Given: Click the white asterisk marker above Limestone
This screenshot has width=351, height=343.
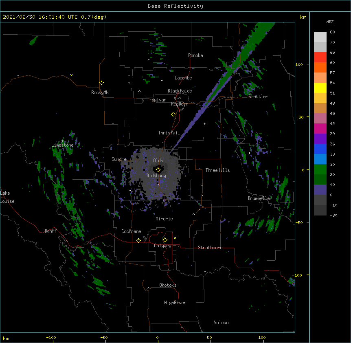Looking at the screenshot, I should pos(62,141).
